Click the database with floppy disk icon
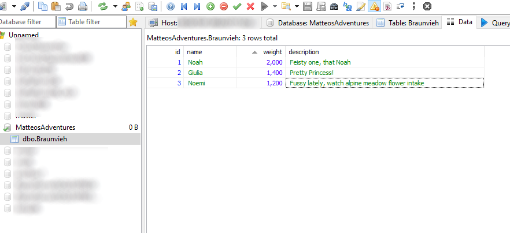The height and width of the screenshot is (233, 510). (153, 6)
